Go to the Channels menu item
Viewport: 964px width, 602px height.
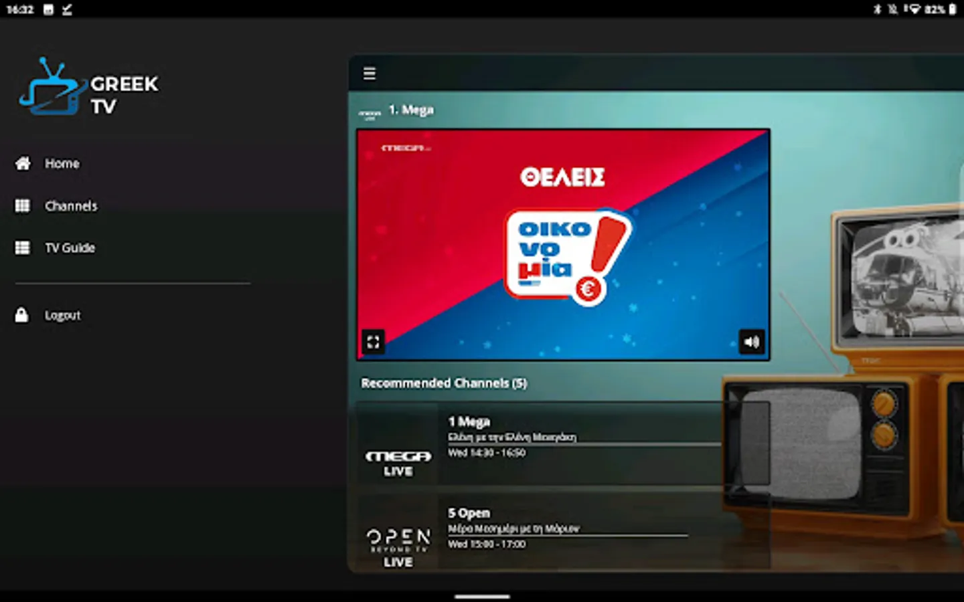click(71, 206)
